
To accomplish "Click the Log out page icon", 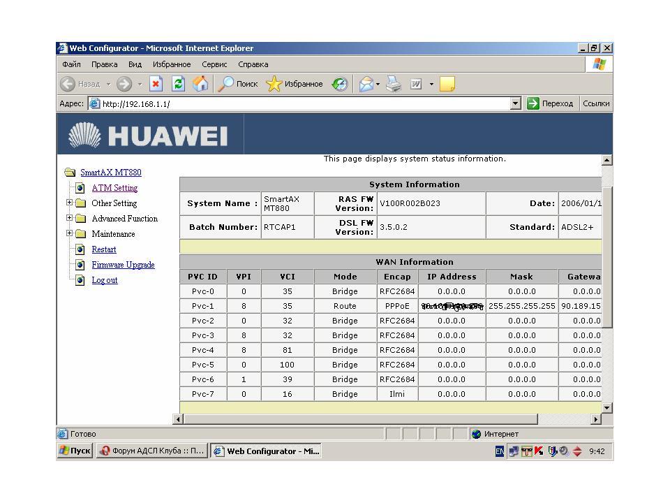I will 80,280.
